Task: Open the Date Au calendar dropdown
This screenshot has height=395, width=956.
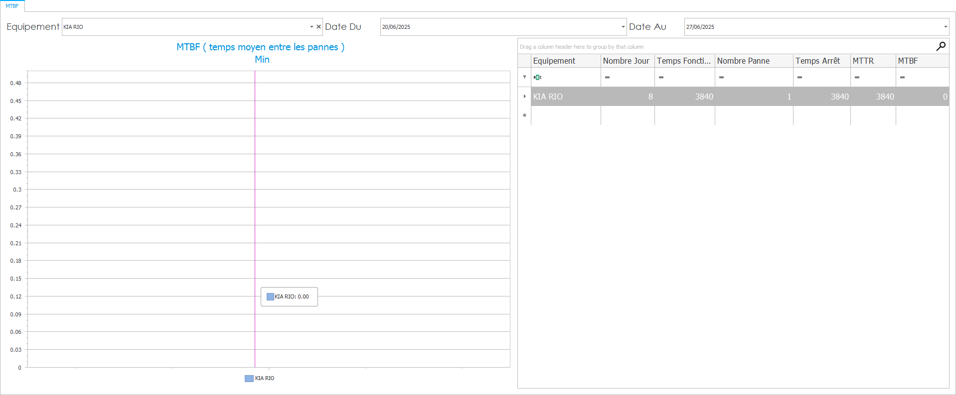Action: point(945,27)
